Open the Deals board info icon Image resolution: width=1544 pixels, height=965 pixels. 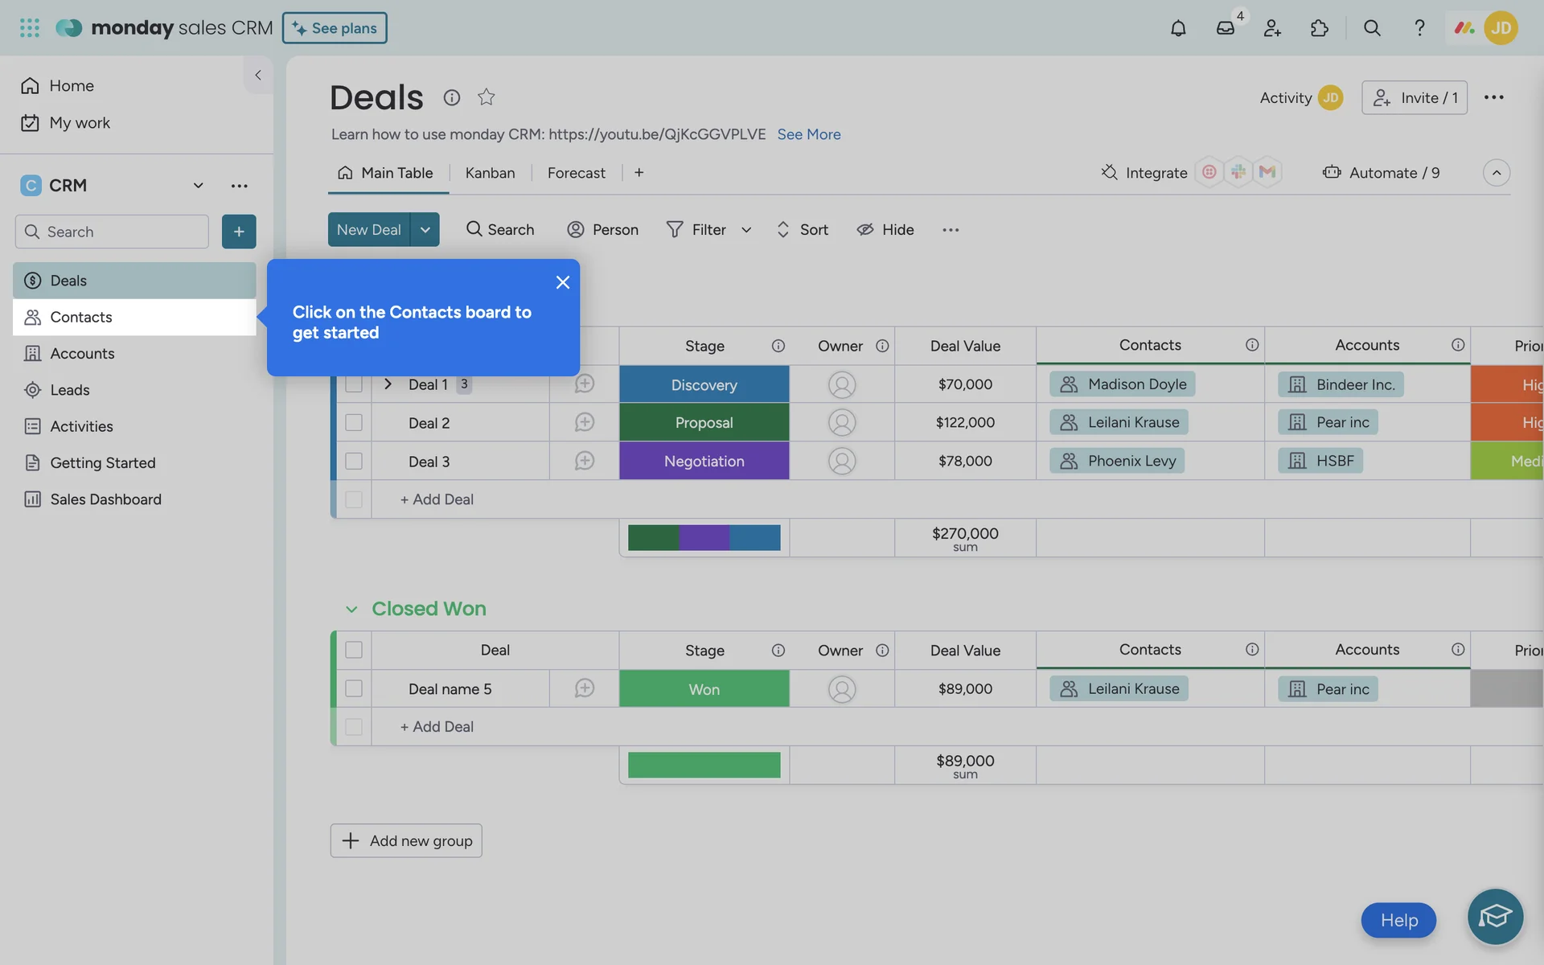coord(452,97)
